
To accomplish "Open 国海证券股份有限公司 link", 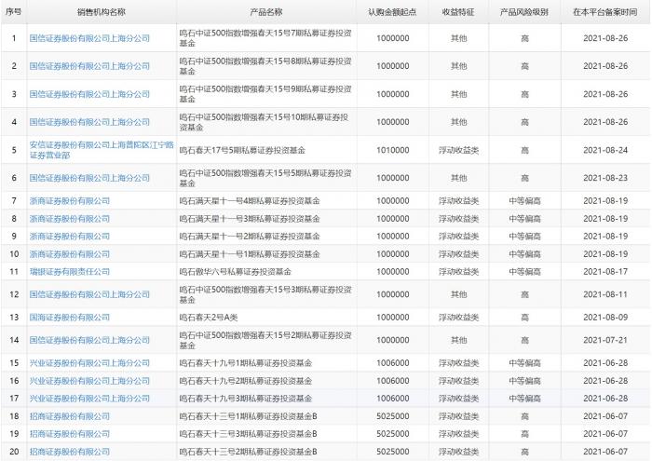I will 70,318.
